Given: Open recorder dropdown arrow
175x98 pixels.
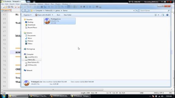Looking at the screenshot, I should [x=162, y=2].
